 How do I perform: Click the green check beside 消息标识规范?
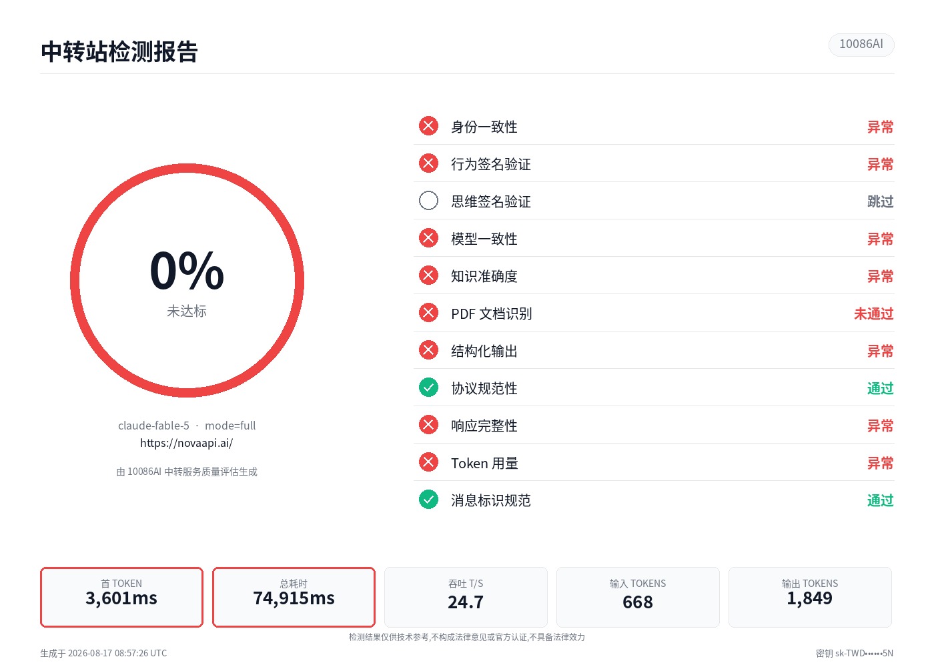pos(428,500)
